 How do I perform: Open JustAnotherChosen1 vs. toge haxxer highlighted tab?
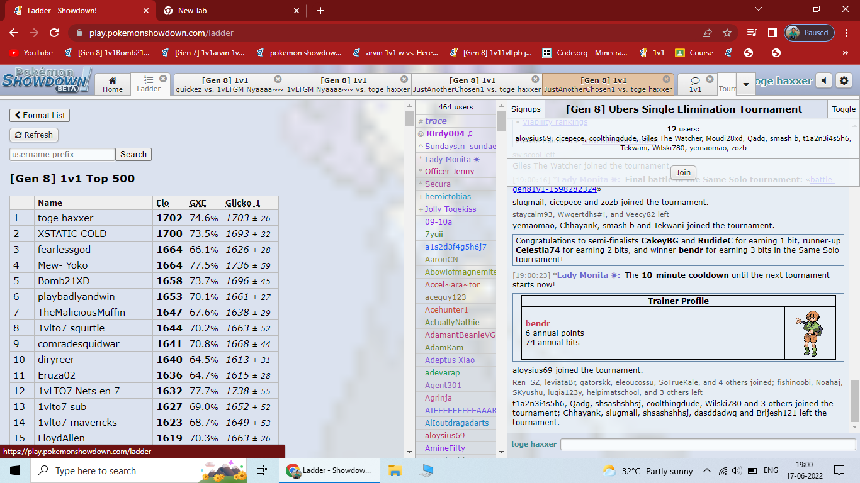pos(608,84)
